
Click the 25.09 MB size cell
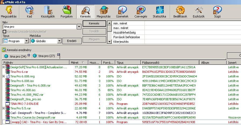tap(81, 104)
